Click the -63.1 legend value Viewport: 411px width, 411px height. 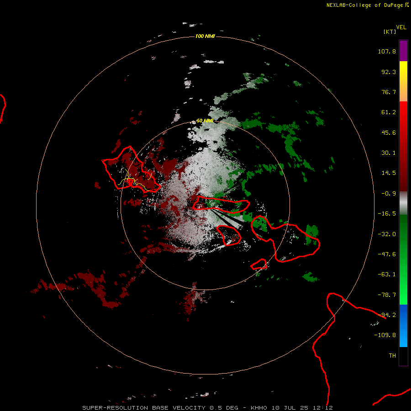[x=387, y=274]
